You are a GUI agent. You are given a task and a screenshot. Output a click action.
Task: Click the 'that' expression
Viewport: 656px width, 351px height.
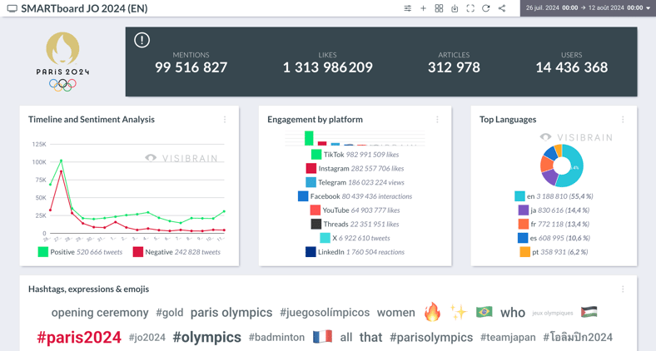370,337
